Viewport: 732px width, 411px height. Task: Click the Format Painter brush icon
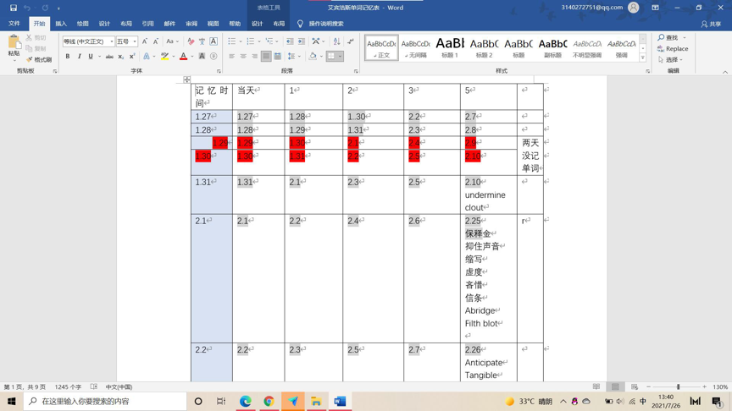(x=30, y=60)
